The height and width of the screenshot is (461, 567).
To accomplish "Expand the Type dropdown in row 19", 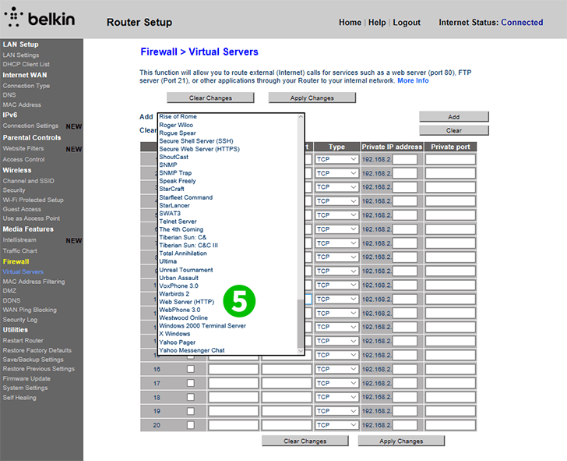I will (336, 411).
